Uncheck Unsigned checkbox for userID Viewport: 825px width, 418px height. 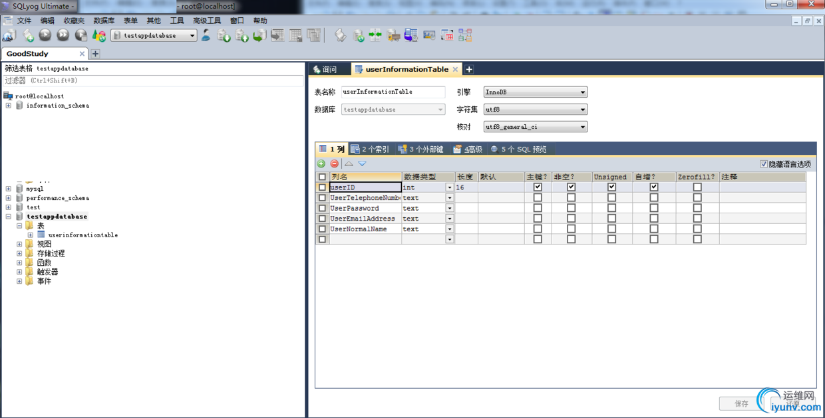611,187
